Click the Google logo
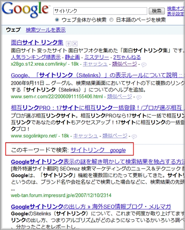Image resolution: width=185 pixels, height=230 pixels. pos(25,10)
